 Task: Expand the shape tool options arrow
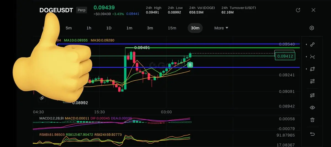pyautogui.click(x=306, y=69)
